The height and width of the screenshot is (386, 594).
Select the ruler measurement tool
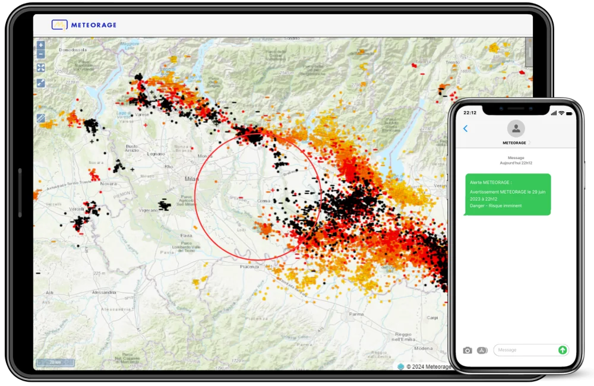tap(41, 118)
